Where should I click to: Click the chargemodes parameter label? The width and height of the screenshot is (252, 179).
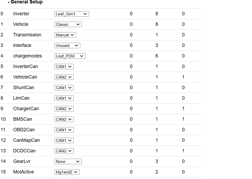[x=27, y=56]
